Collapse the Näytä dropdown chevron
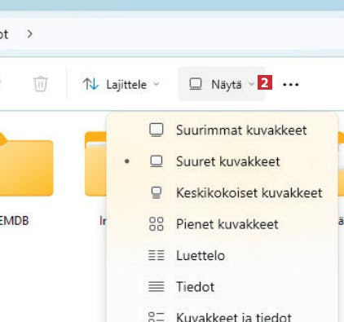The image size is (344, 322). point(251,84)
